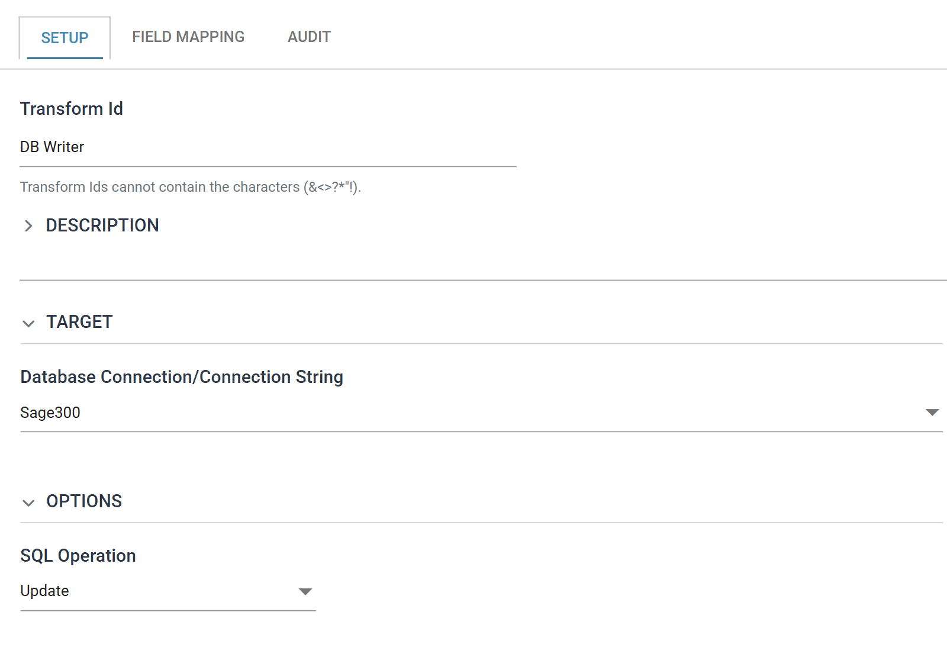947x657 pixels.
Task: Click the Transform Id label
Action: tap(72, 109)
